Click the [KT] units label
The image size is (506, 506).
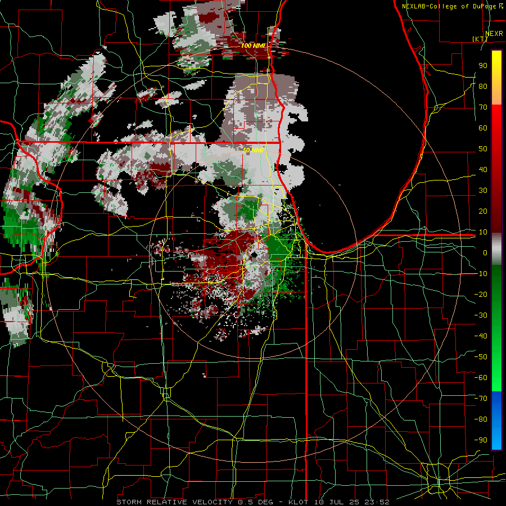coord(480,39)
